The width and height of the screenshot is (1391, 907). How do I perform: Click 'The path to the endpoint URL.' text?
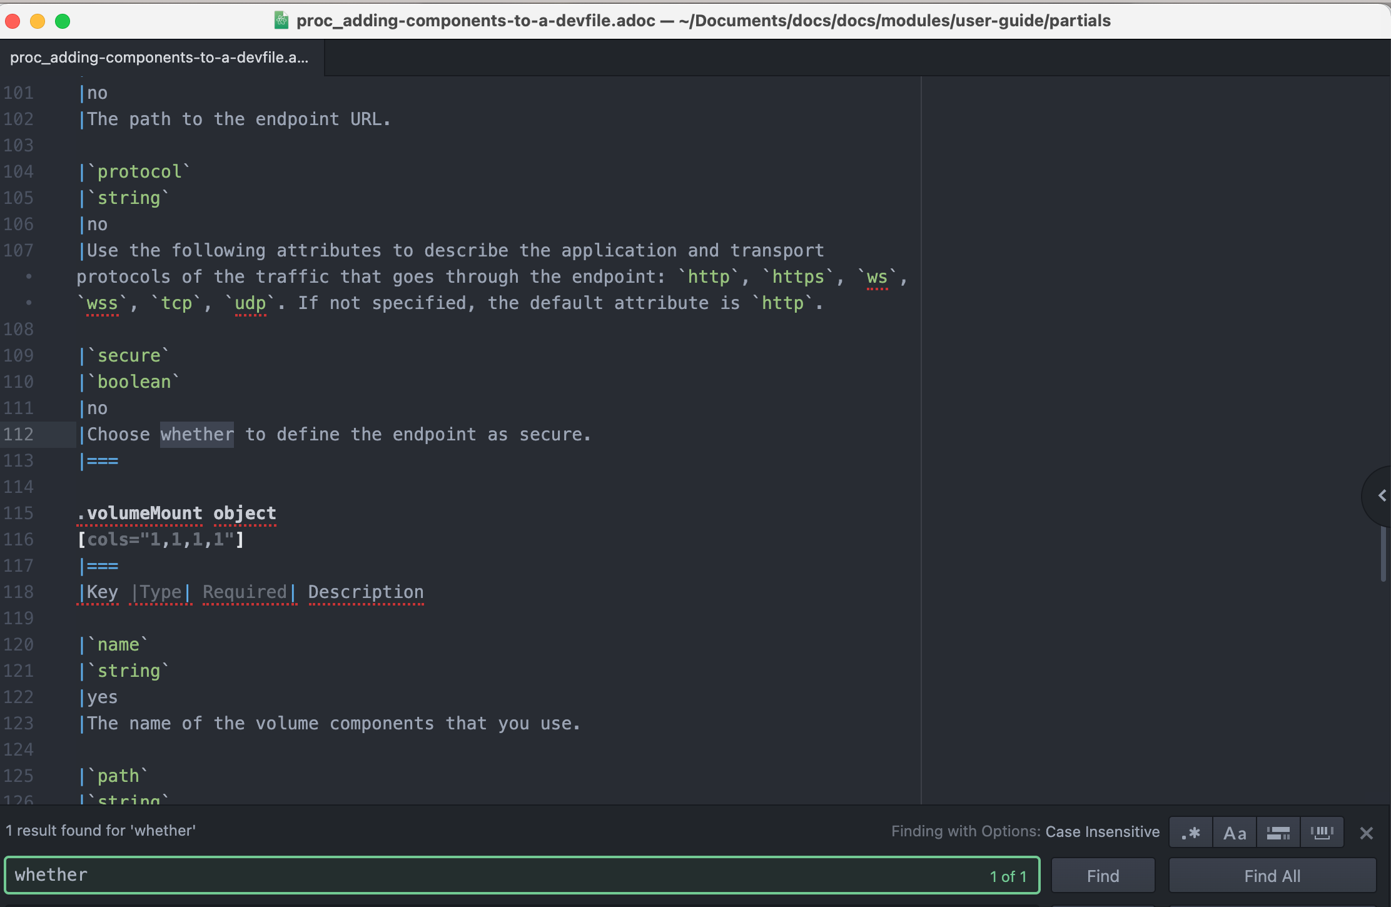(x=239, y=119)
